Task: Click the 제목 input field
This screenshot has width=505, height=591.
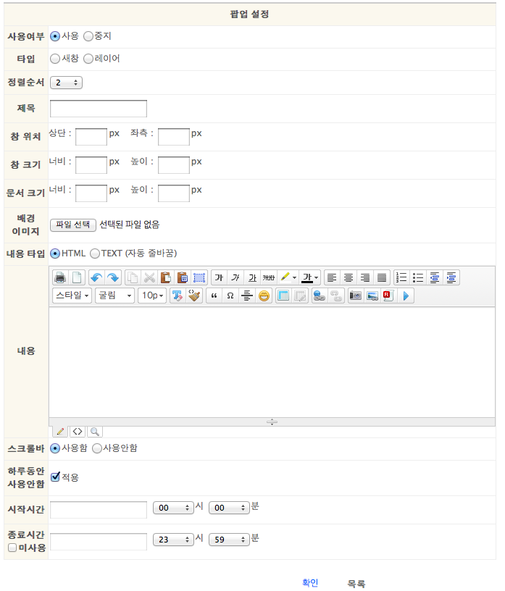Action: [x=99, y=109]
